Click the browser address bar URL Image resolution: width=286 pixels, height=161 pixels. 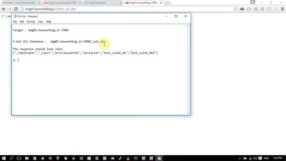[x=50, y=9]
